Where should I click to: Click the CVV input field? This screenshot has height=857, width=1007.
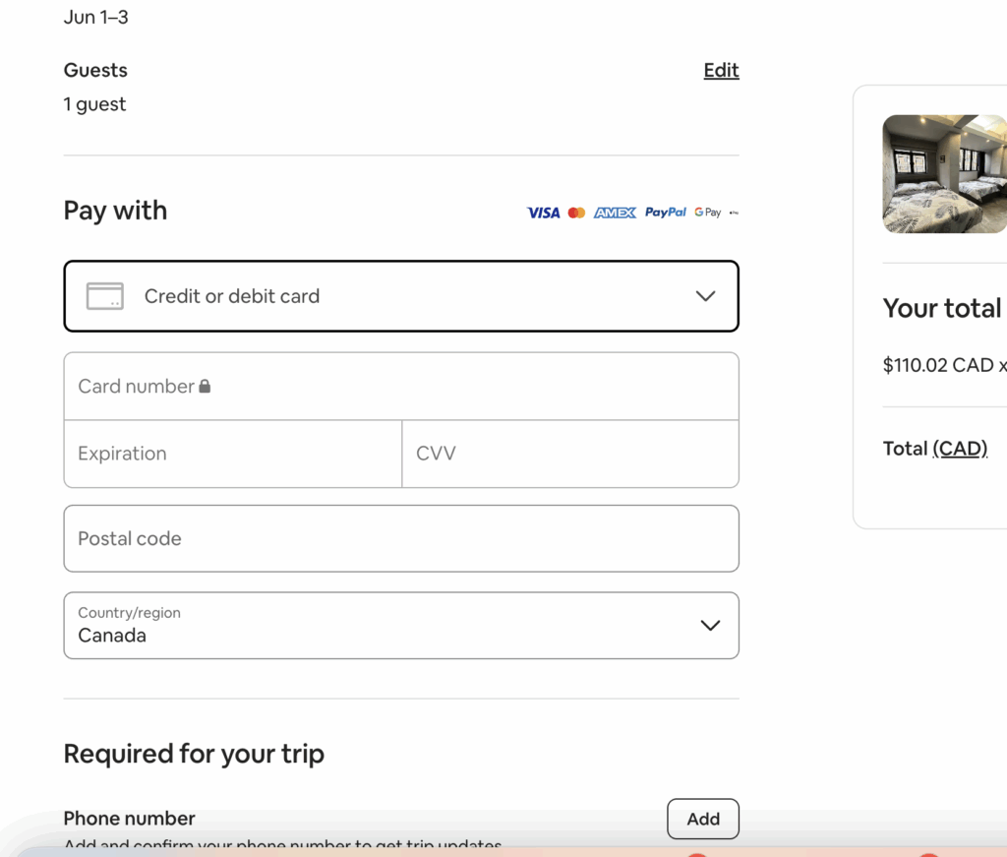(570, 454)
